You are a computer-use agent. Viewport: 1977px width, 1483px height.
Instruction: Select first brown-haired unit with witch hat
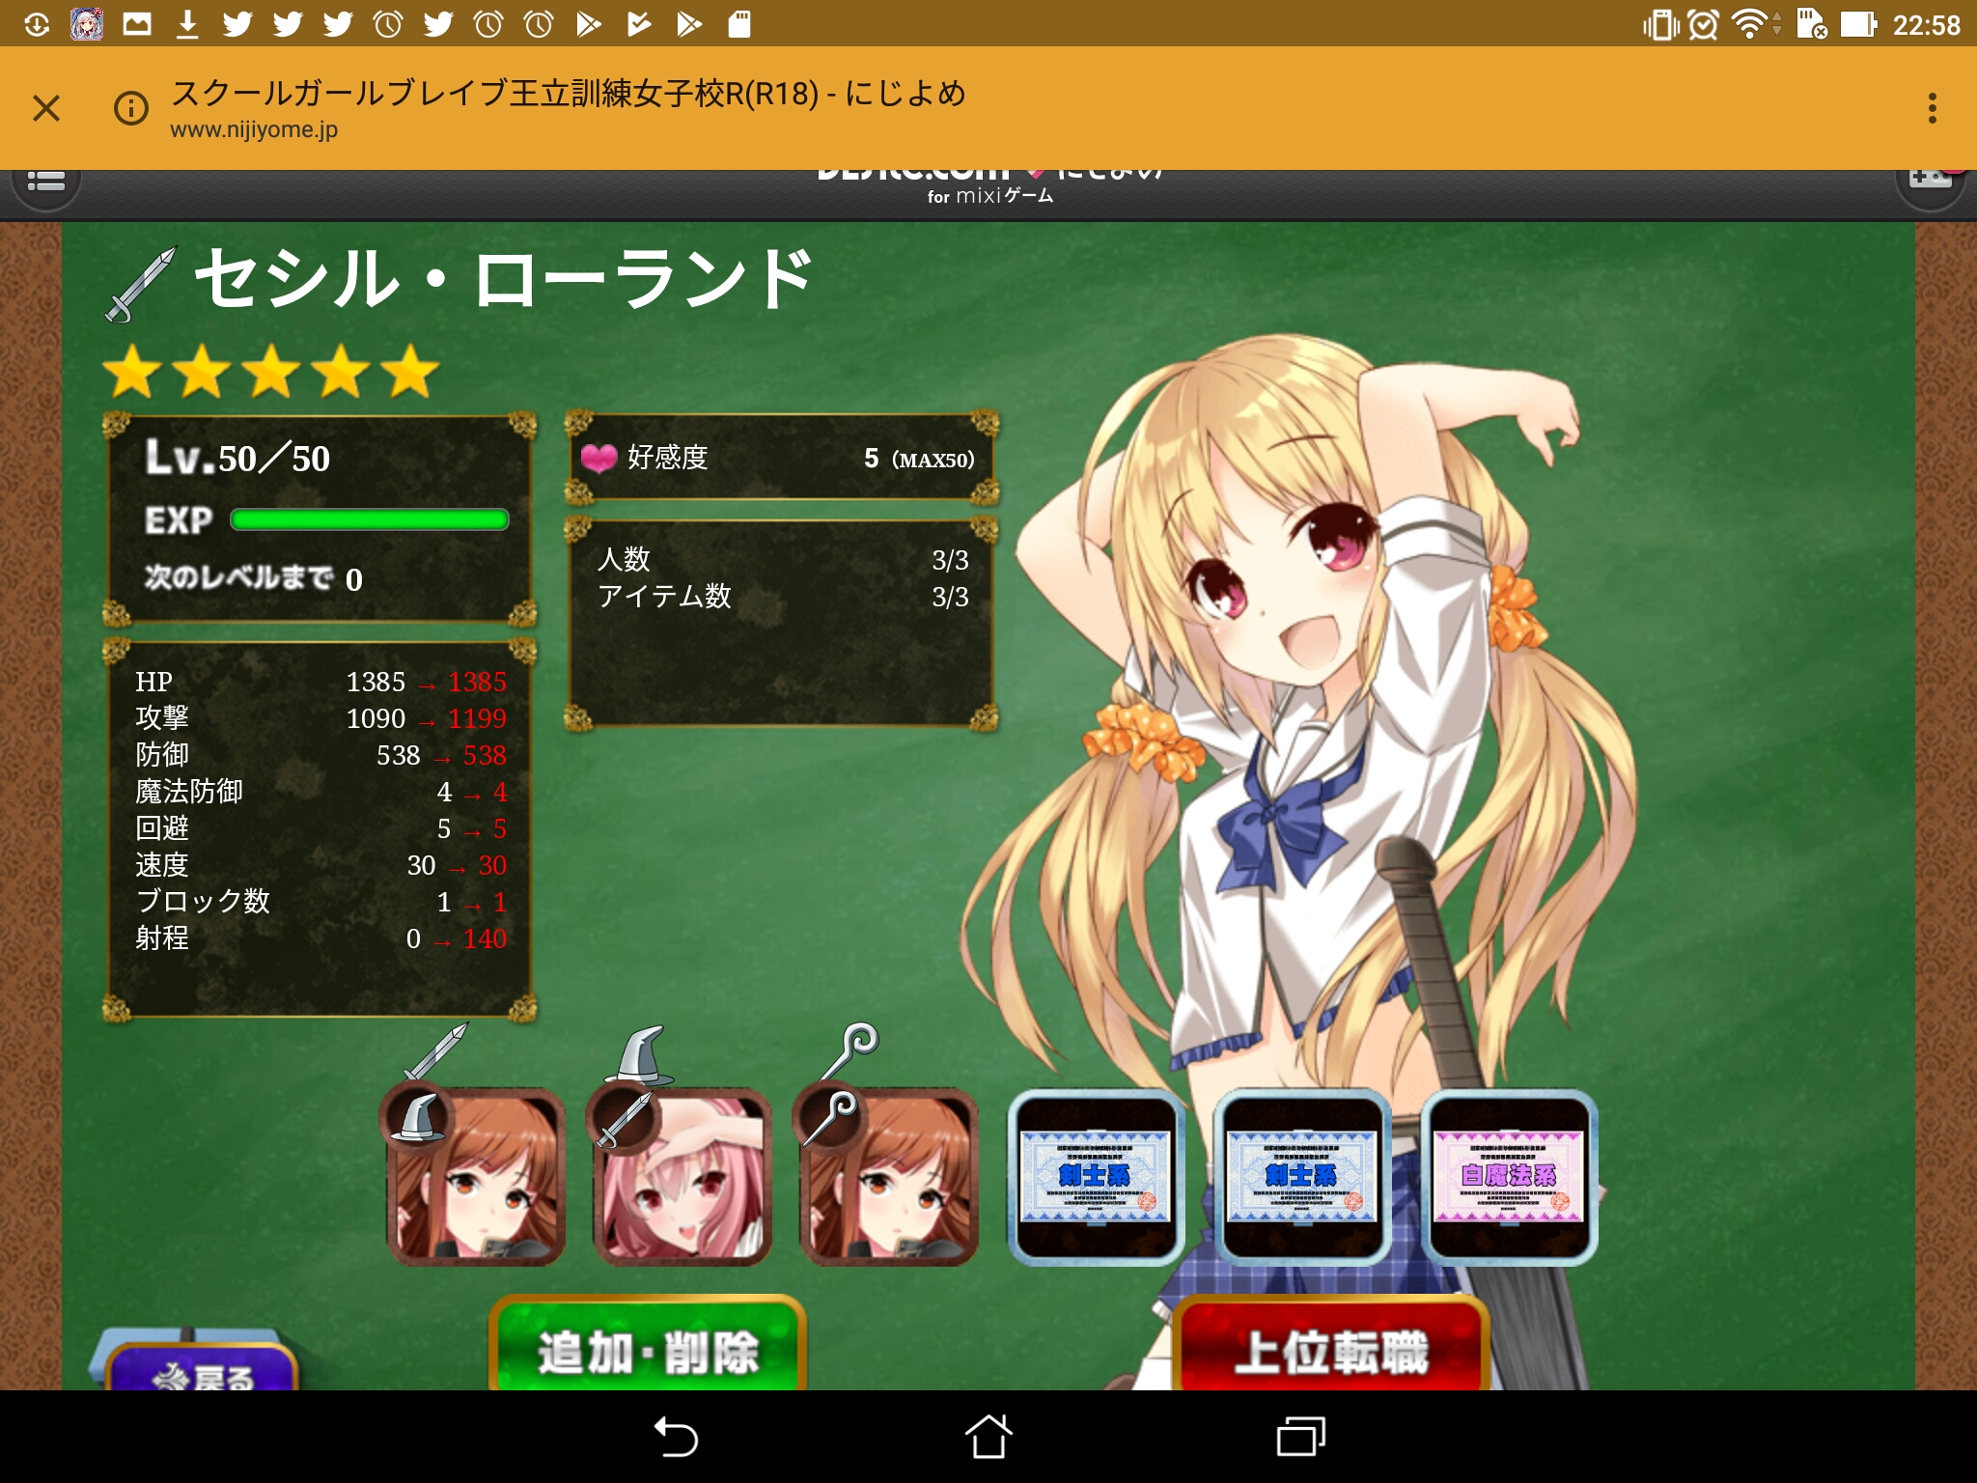pyautogui.click(x=475, y=1176)
